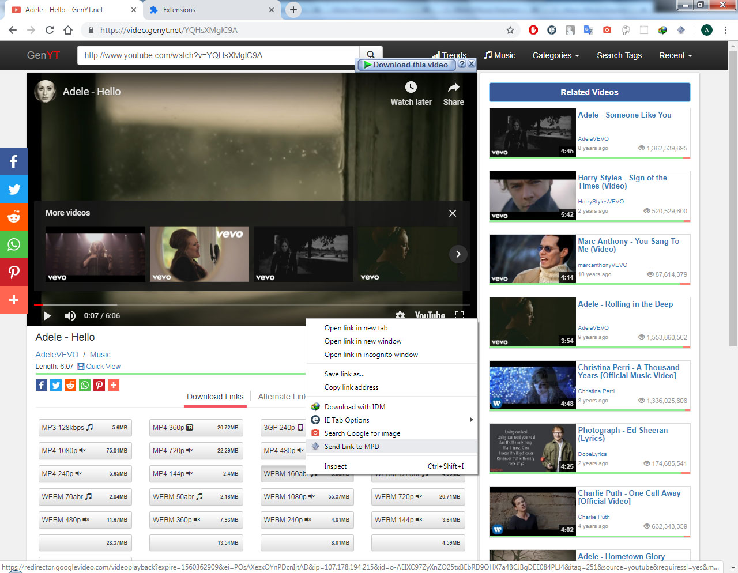Go to the browser home page
738x573 pixels.
(x=68, y=30)
